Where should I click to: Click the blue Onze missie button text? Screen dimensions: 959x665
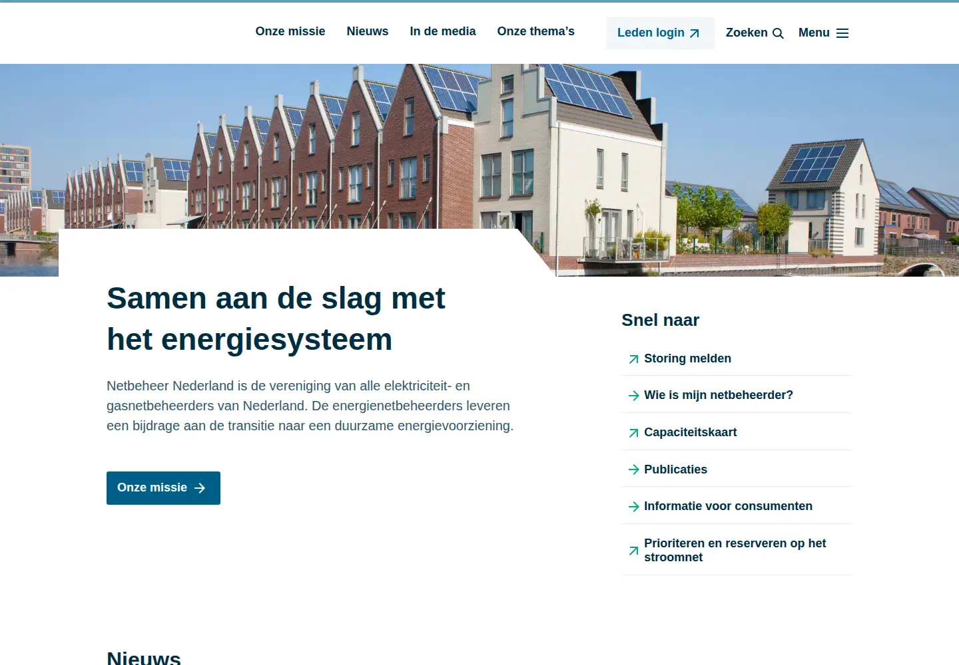tap(152, 487)
